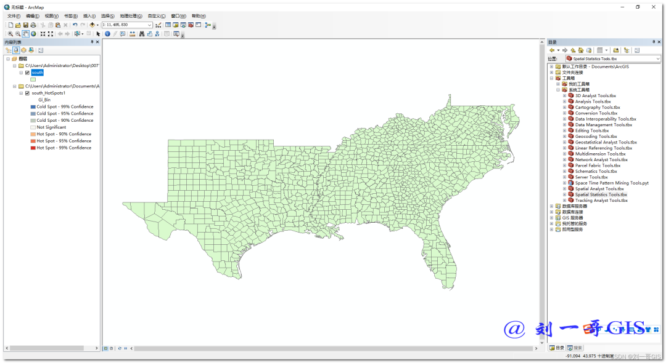Viewport: 666px width, 363px height.
Task: Expand 3D Analyst Tools.tbx node
Action: 564,96
